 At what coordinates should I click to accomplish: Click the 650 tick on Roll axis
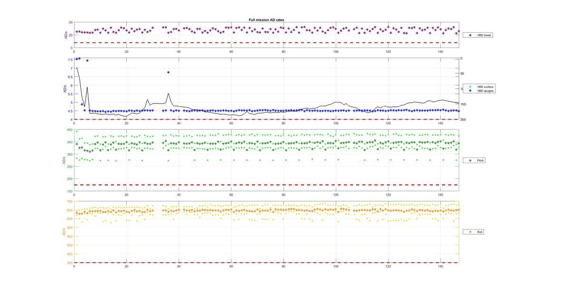[69, 210]
